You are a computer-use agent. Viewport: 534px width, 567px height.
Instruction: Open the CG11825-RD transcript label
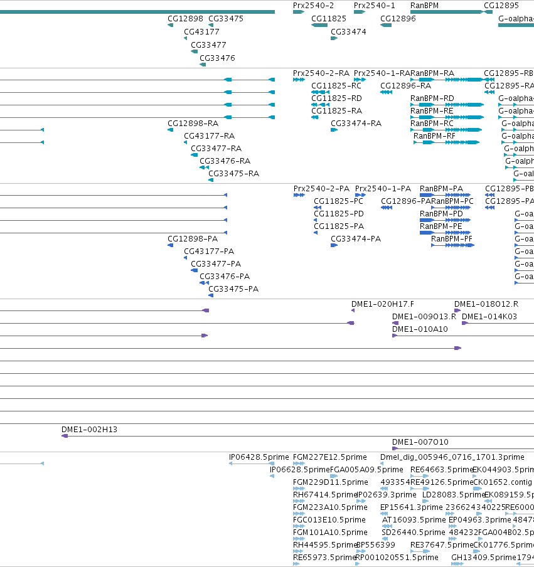point(337,98)
